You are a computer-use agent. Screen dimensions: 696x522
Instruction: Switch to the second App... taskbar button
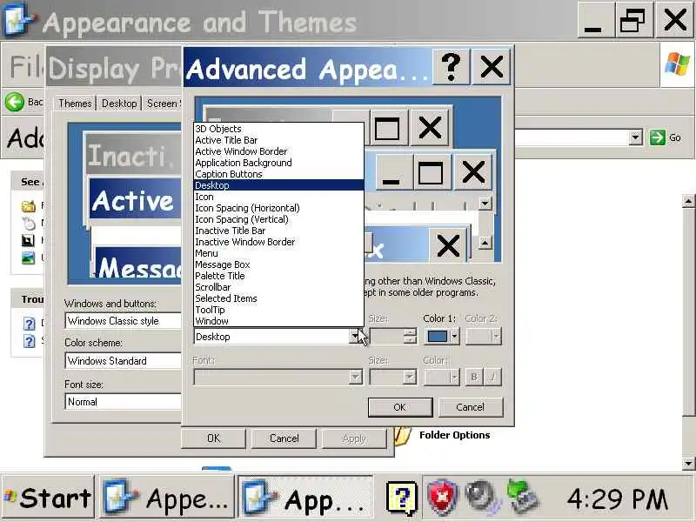pos(305,497)
